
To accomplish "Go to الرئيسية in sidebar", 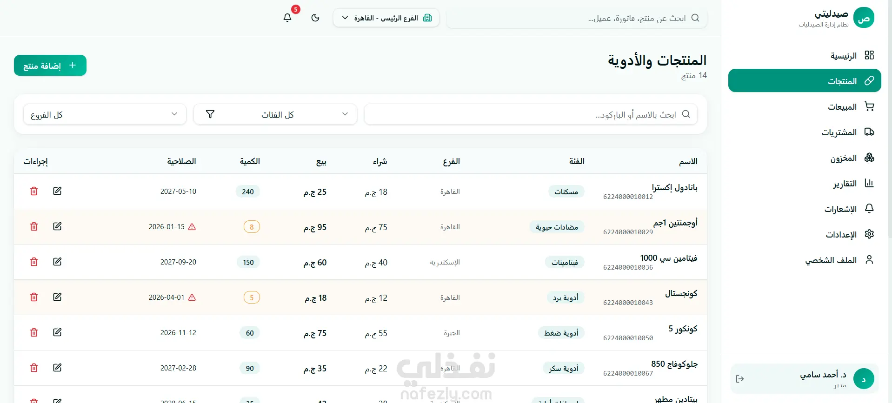I will 805,55.
